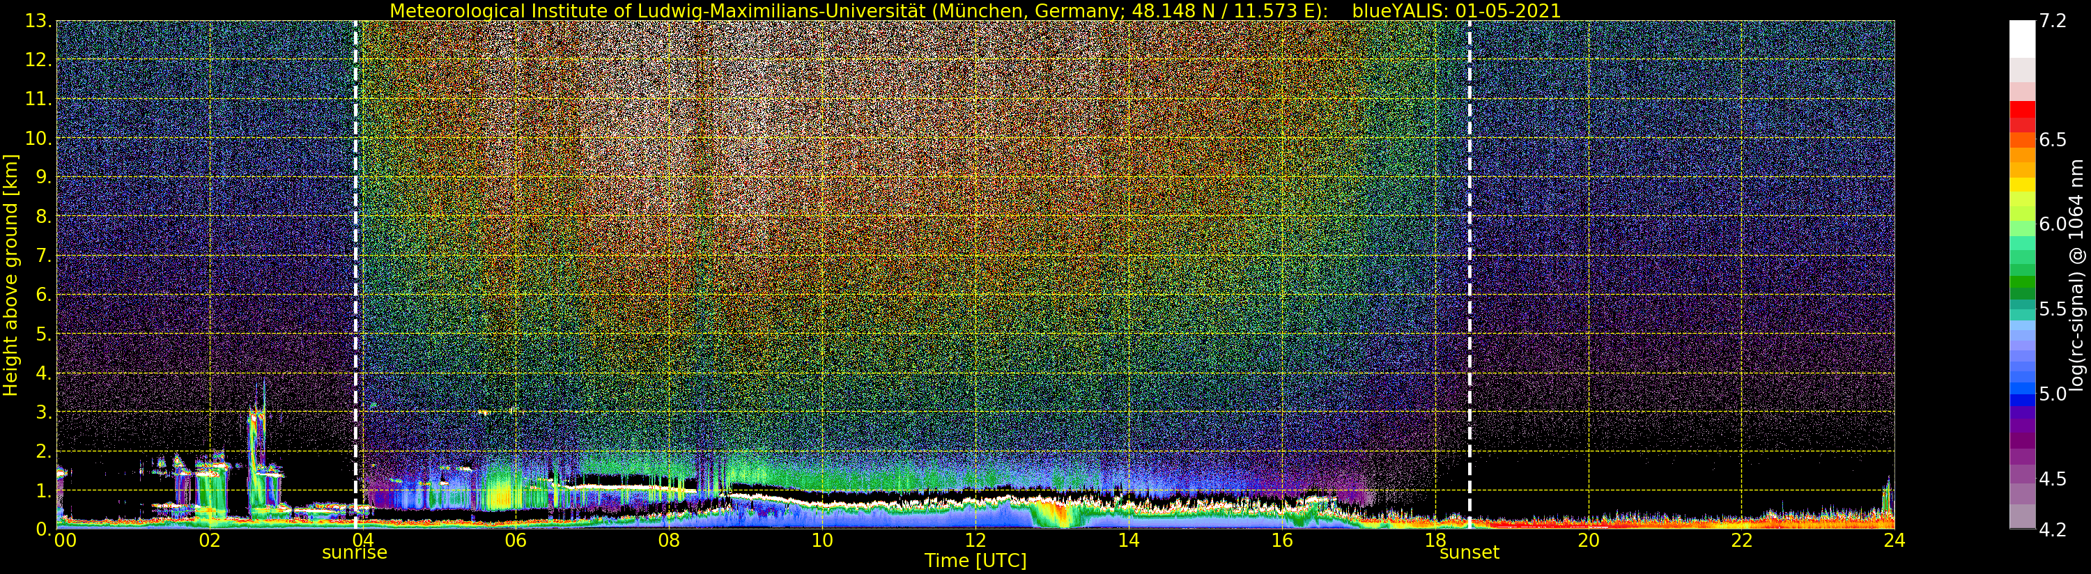
Task: Click the colorbar value '5.0'
Action: [x=2052, y=394]
